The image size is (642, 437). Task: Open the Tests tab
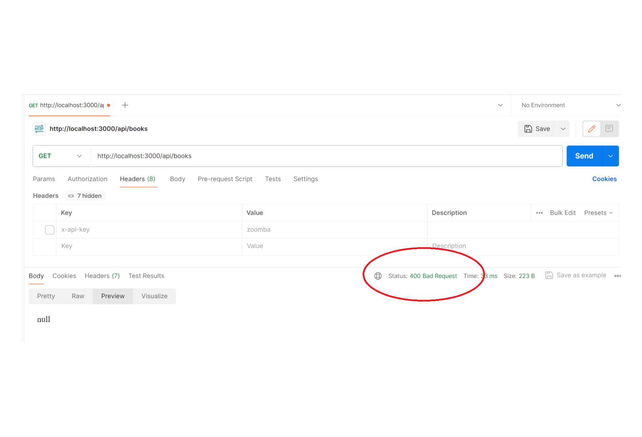273,179
